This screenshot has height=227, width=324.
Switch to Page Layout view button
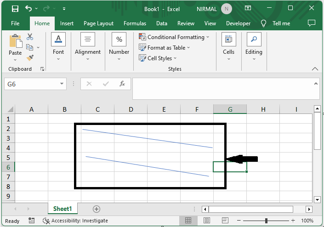click(207, 221)
